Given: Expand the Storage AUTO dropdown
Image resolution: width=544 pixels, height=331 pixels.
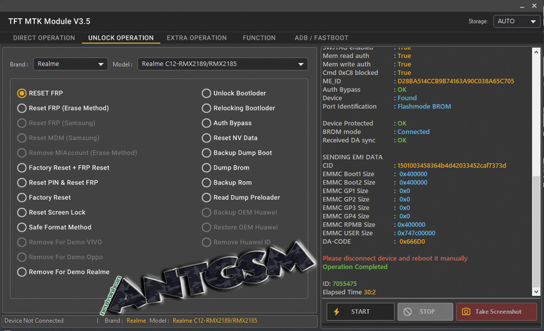Looking at the screenshot, I should pyautogui.click(x=516, y=21).
